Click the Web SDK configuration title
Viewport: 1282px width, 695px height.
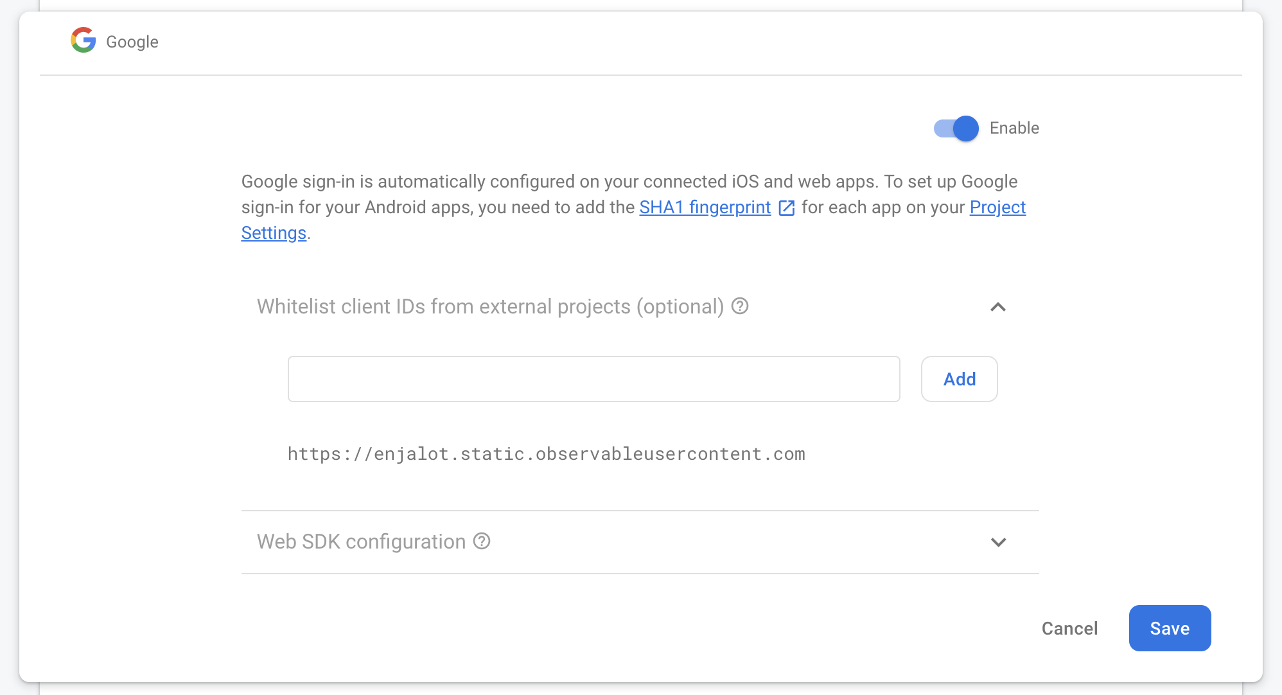click(x=361, y=542)
